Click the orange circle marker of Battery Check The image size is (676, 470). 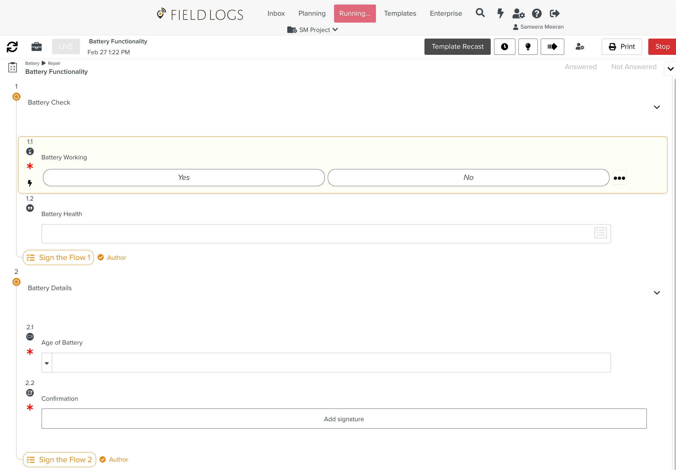pyautogui.click(x=16, y=97)
